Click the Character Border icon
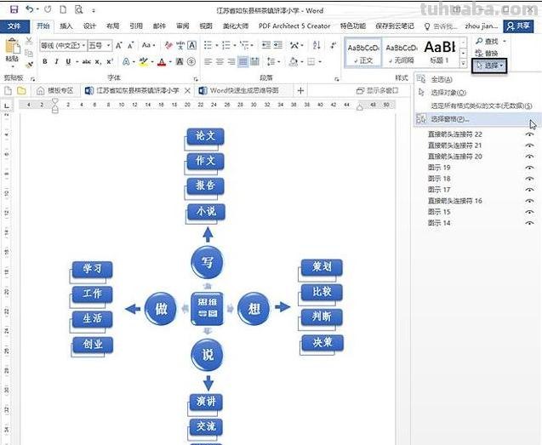The height and width of the screenshot is (445, 542). (x=191, y=45)
